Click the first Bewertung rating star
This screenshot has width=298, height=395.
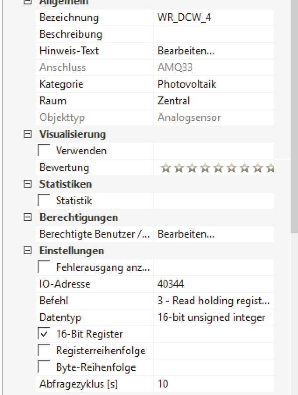coord(165,167)
